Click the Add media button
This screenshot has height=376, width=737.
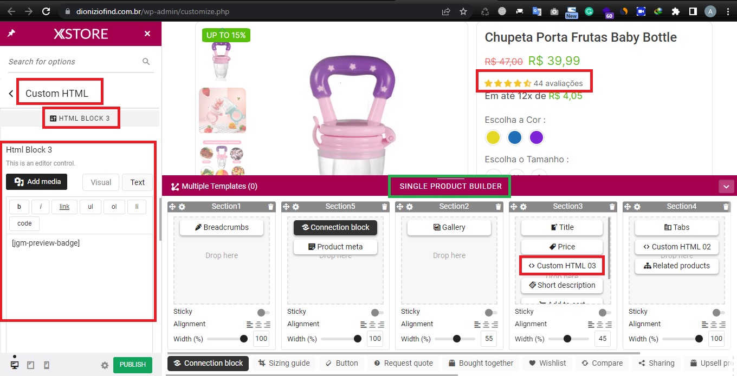pyautogui.click(x=37, y=182)
